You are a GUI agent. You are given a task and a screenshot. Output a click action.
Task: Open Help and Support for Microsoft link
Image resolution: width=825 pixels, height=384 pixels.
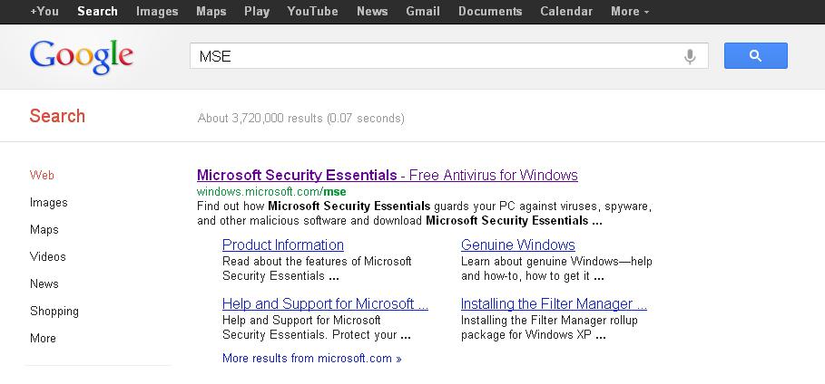tap(325, 303)
